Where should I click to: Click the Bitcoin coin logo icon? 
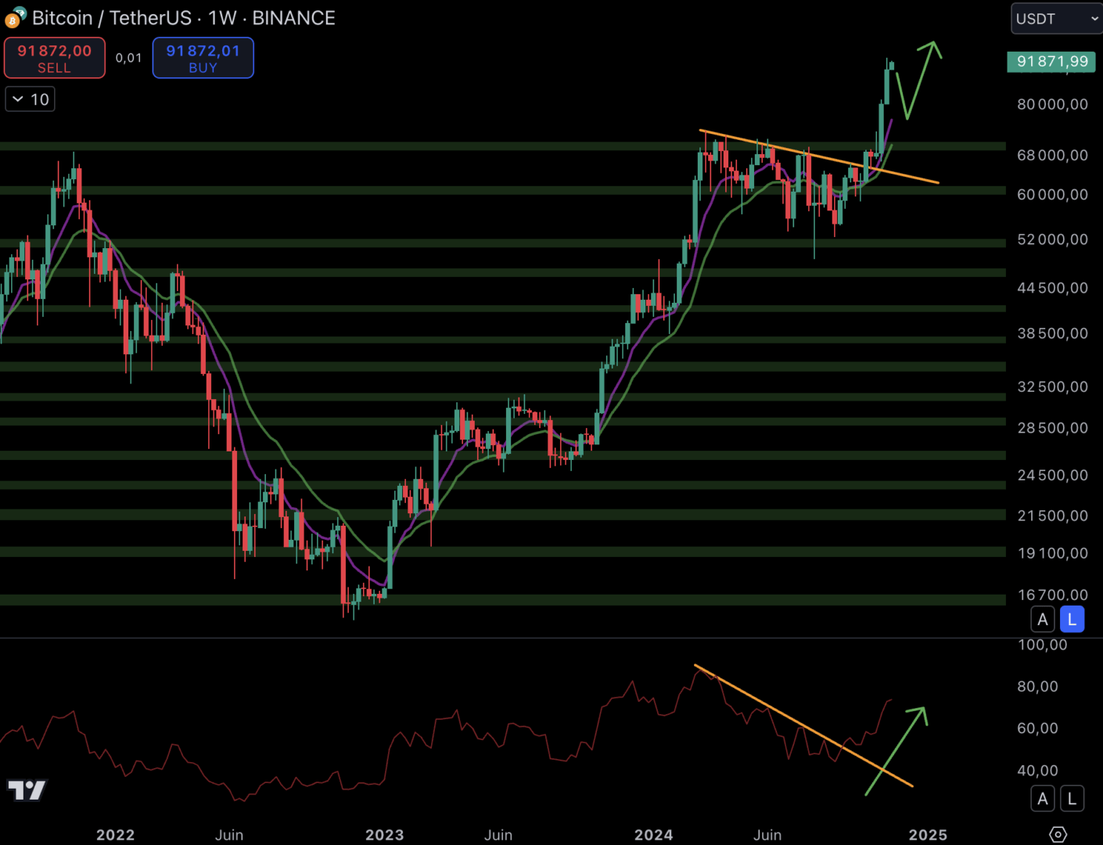[x=15, y=17]
